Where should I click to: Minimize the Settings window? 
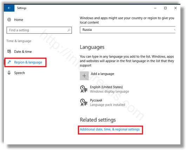click(x=155, y=8)
